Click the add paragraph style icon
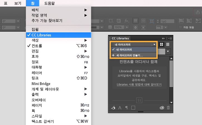 point(126,108)
